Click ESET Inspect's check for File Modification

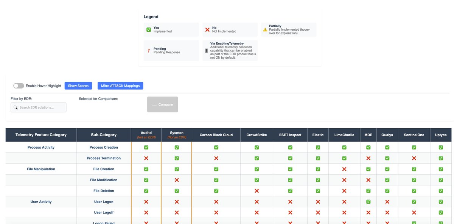point(290,180)
